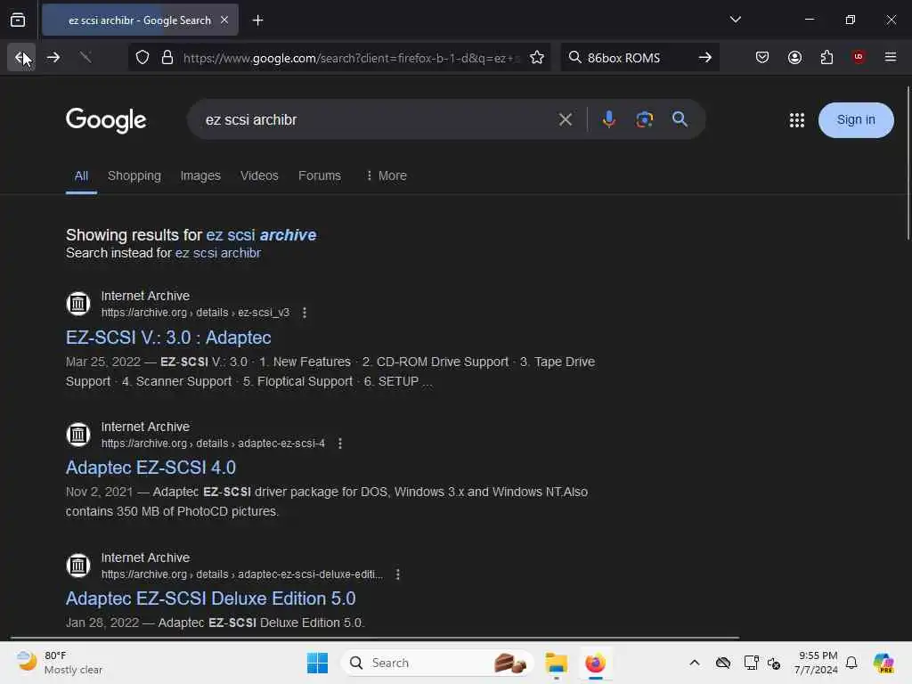Click Internet Archive favicon of adaptec-ez-scsi-4 result
Screen dimensions: 912x684
[78, 435]
